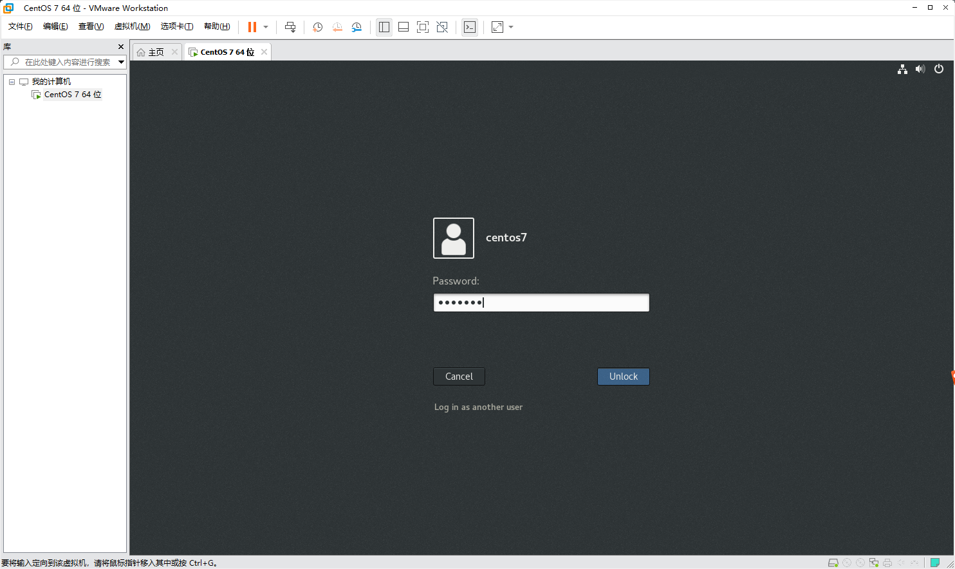The width and height of the screenshot is (955, 569).
Task: Open the 虚拟机(M) menu
Action: (132, 26)
